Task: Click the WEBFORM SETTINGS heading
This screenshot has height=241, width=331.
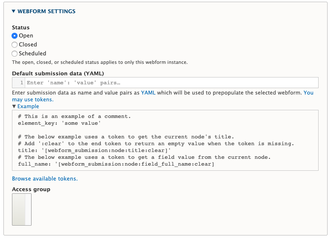Action: 47,11
